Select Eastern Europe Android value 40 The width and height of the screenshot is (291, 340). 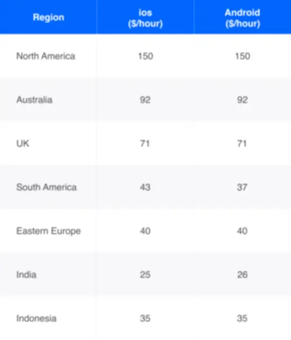click(242, 231)
